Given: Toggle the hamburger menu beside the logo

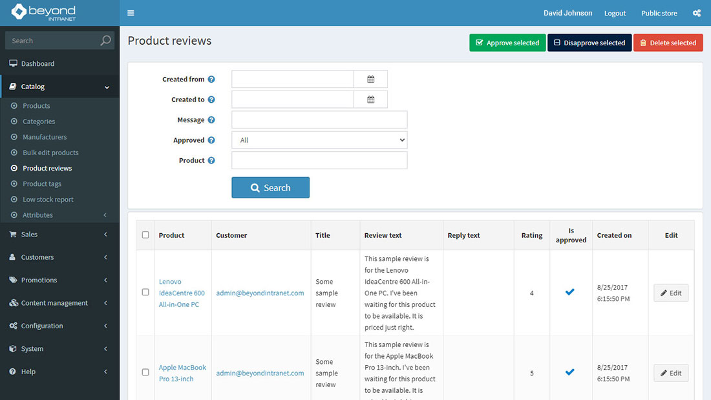Looking at the screenshot, I should pyautogui.click(x=131, y=12).
